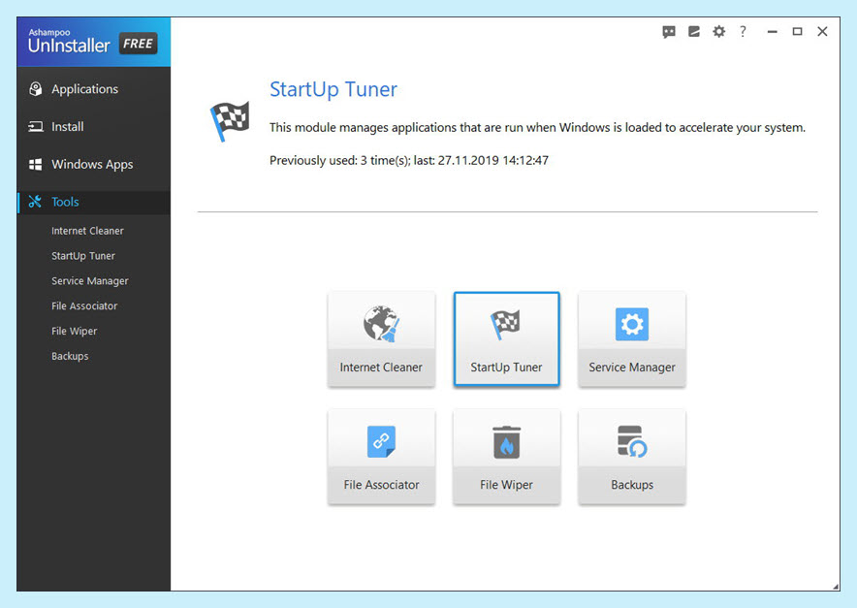
Task: Click the Applications sidebar icon
Action: [x=36, y=89]
